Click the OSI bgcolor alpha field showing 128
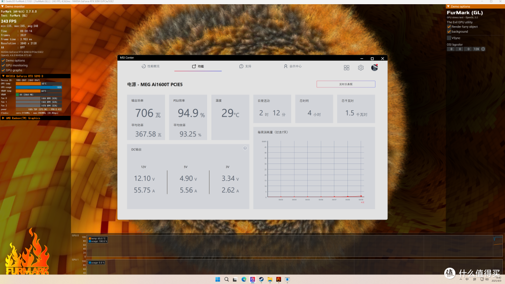Screen dimensions: 505x284 [476, 49]
